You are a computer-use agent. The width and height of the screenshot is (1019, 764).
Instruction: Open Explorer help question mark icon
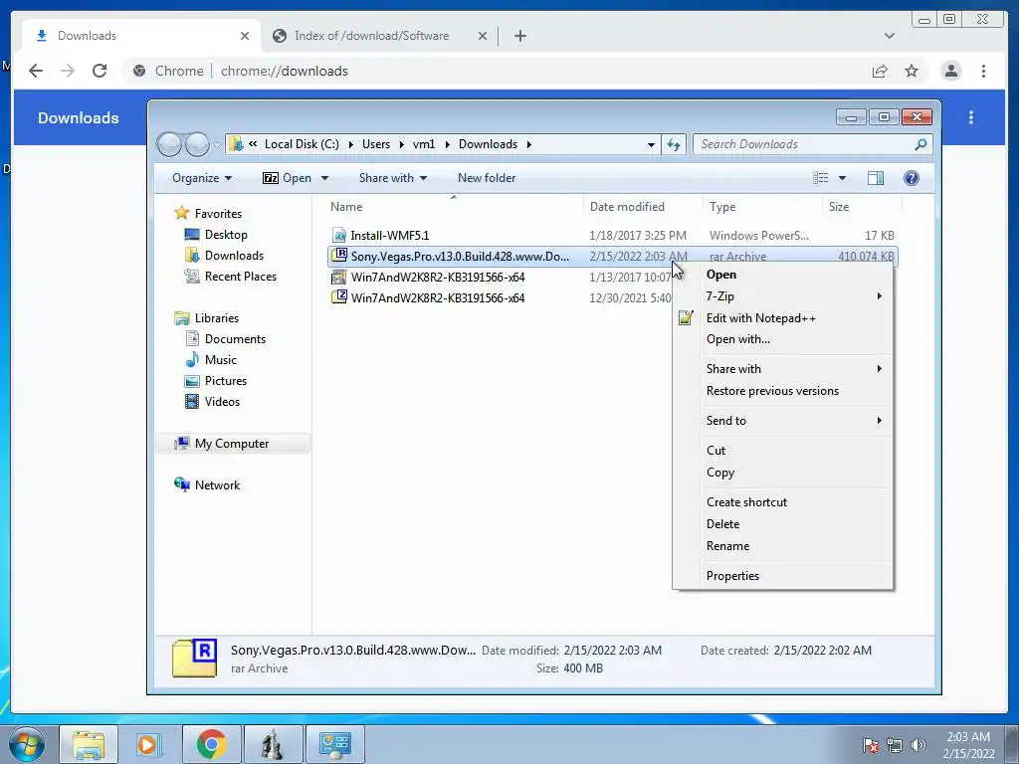pyautogui.click(x=912, y=178)
